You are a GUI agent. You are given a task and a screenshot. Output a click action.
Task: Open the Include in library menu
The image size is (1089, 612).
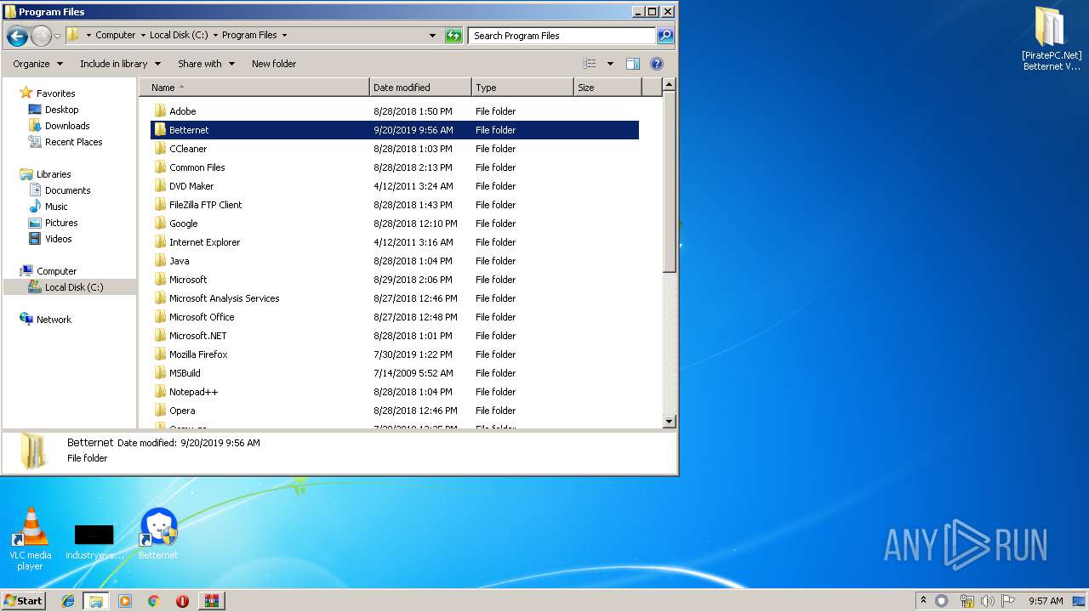pyautogui.click(x=119, y=64)
